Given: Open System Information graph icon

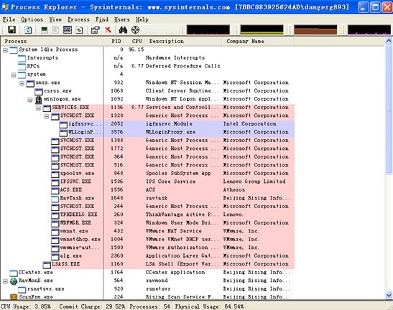Looking at the screenshot, I should click(x=45, y=30).
